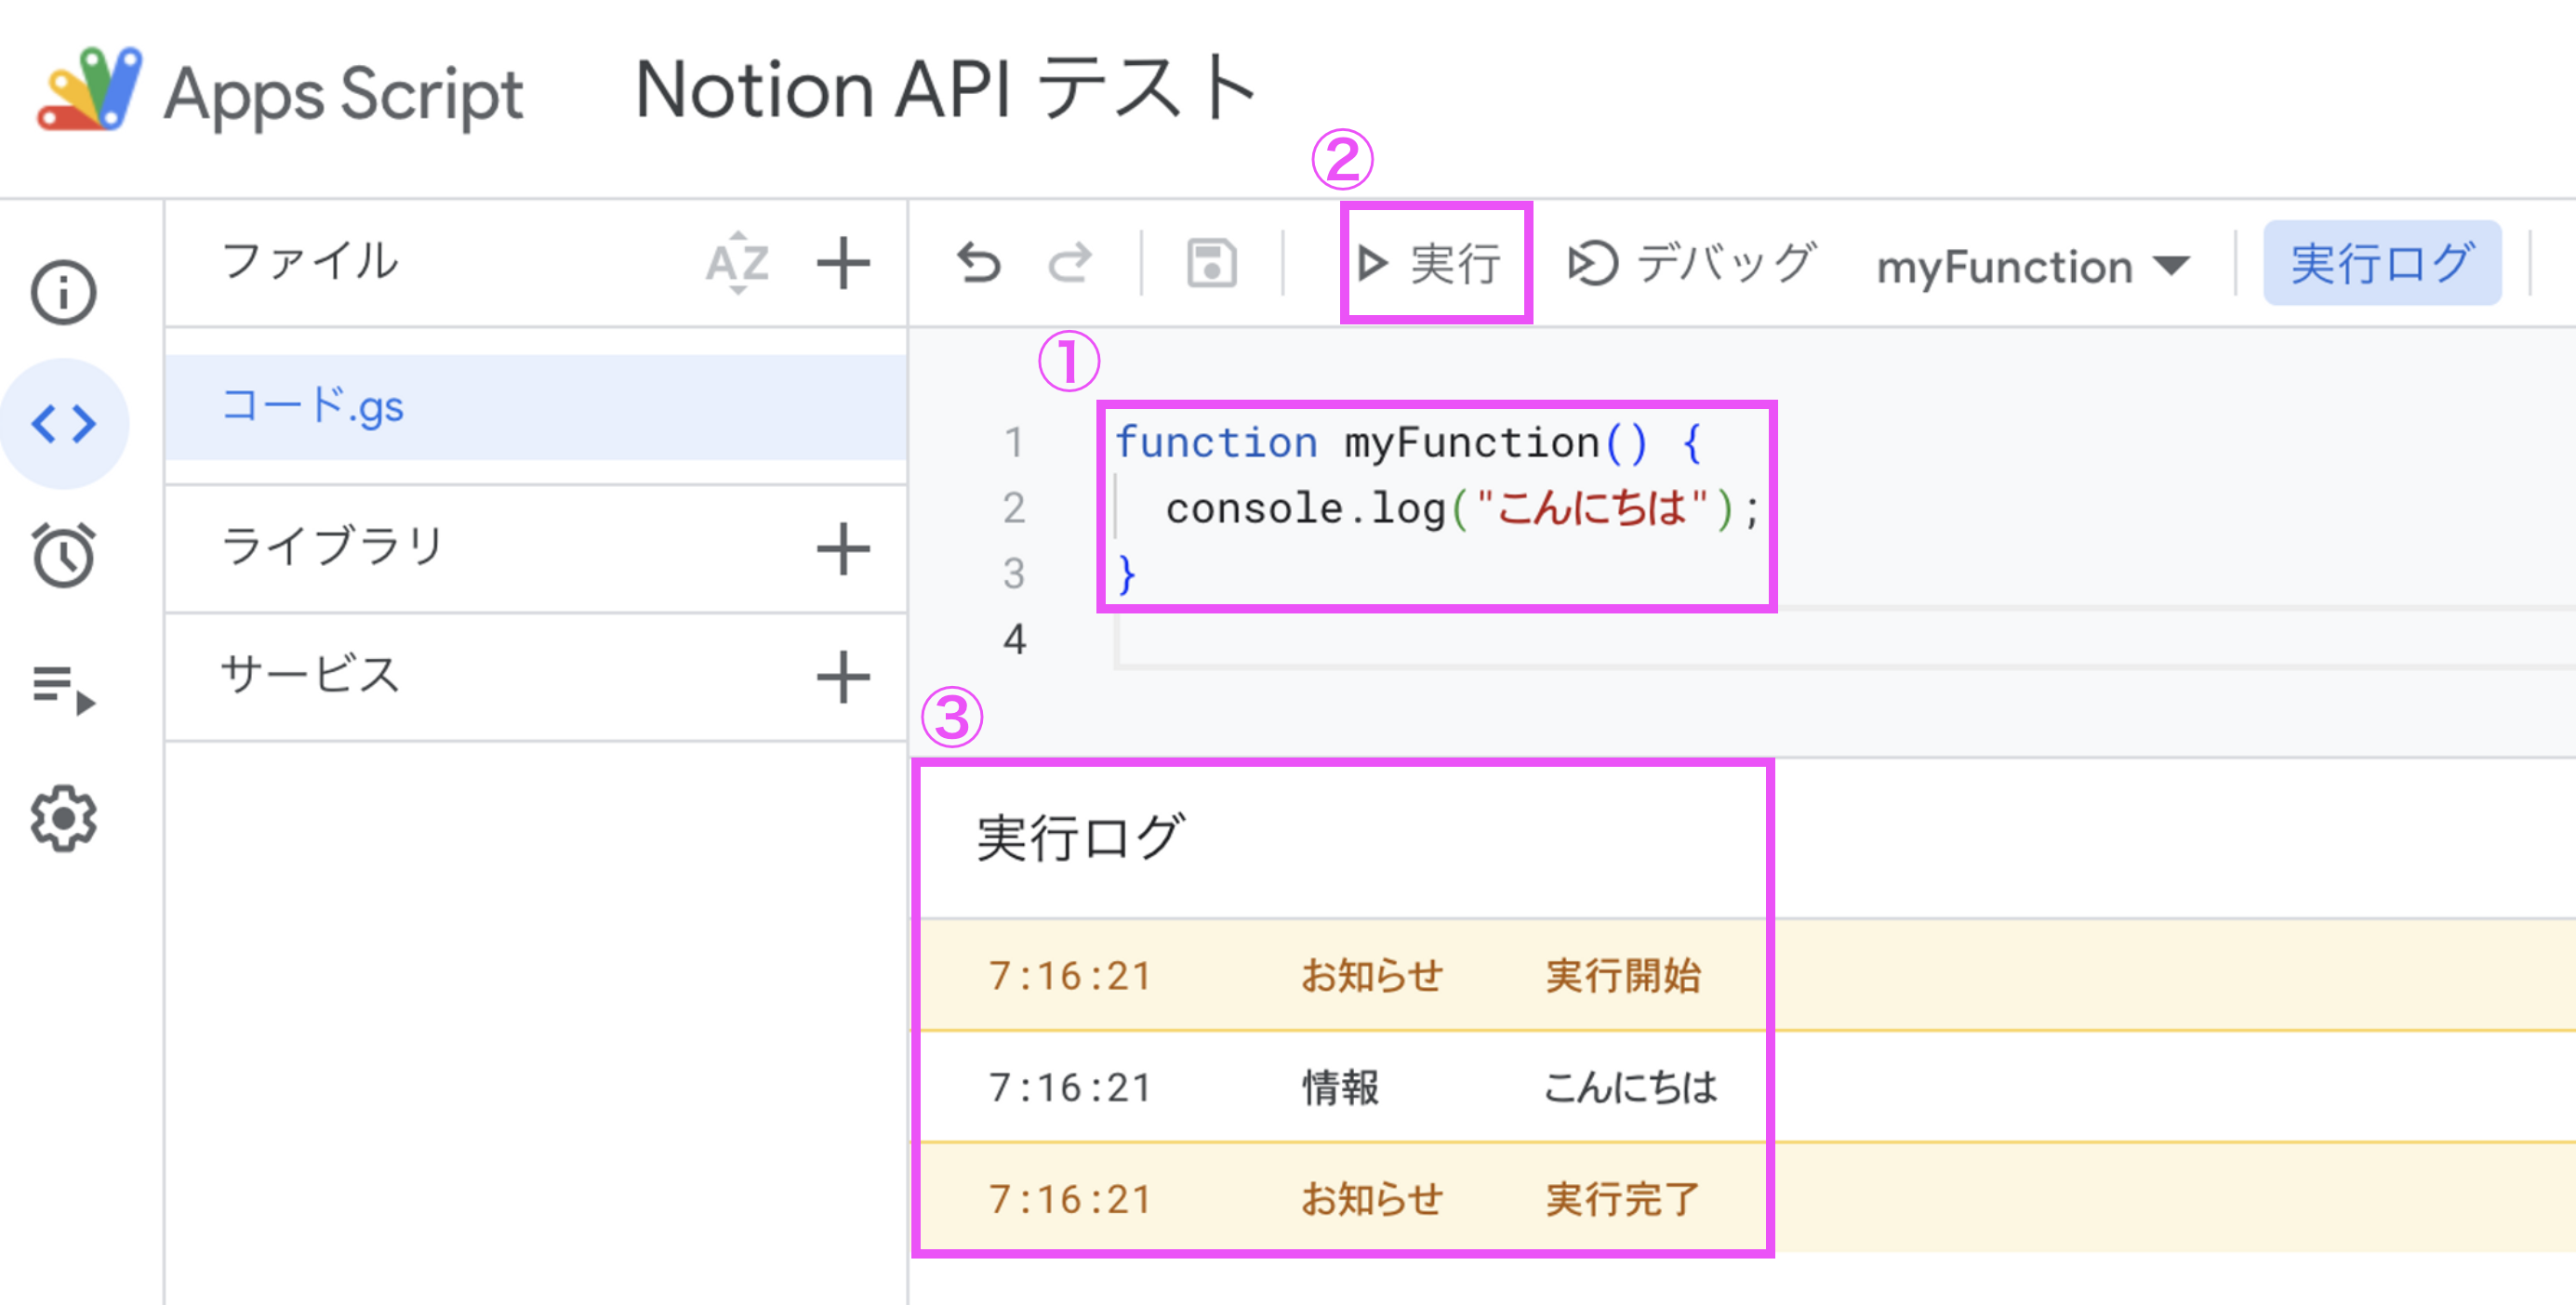Place cursor on the console.log line
This screenshot has height=1305, width=2576.
click(x=1462, y=508)
